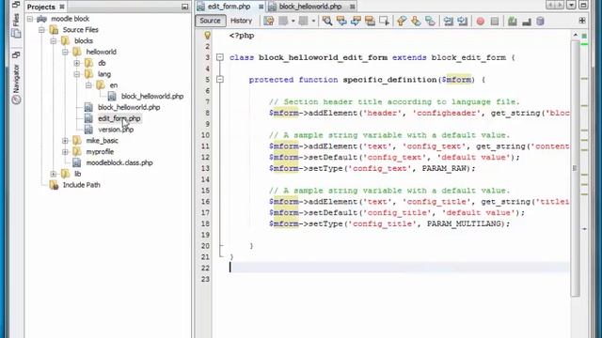Select the Projects panel tab
The width and height of the screenshot is (602, 338).
(41, 7)
